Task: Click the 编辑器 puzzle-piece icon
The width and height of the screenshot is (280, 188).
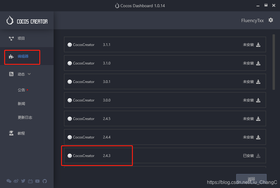Action: point(11,56)
